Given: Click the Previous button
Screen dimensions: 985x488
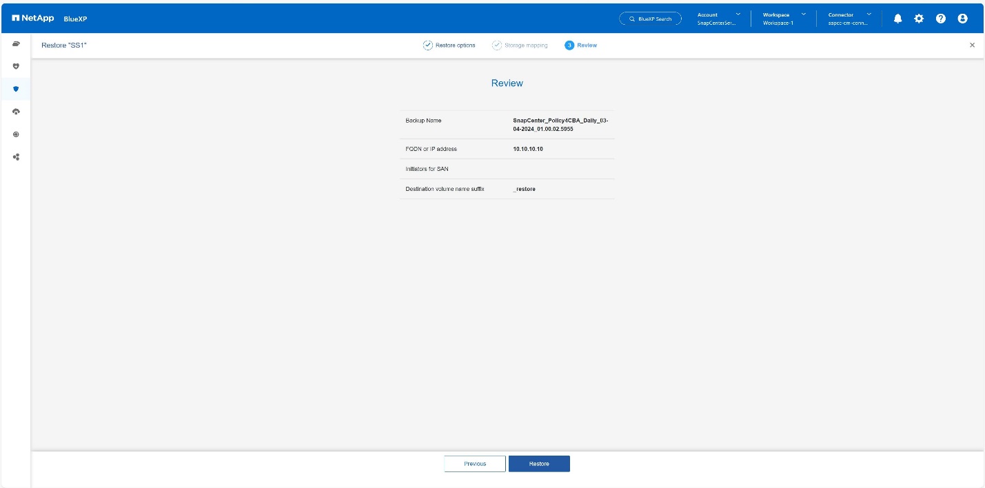Looking at the screenshot, I should (x=475, y=464).
